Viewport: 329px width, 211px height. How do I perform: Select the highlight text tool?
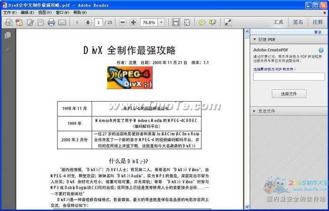tap(212, 22)
